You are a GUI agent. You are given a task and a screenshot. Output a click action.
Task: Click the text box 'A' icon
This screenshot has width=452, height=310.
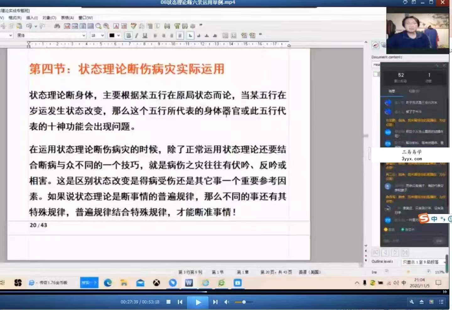click(x=116, y=26)
